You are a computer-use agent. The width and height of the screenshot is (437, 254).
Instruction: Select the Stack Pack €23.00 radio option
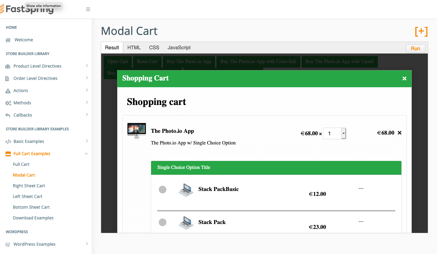coord(162,222)
